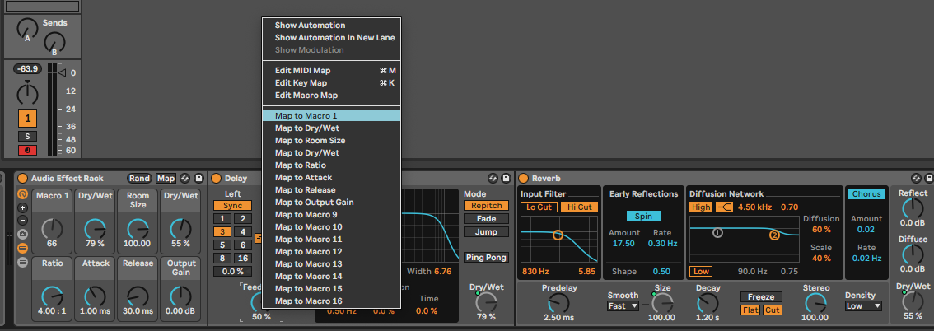The width and height of the screenshot is (934, 331).
Task: Select Repitch delay mode
Action: point(486,205)
